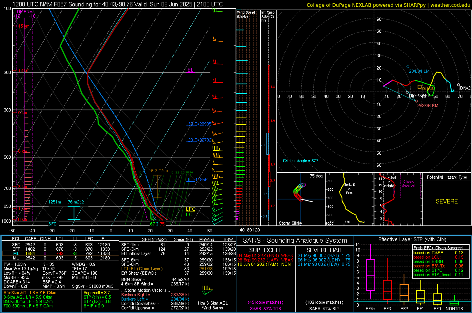This screenshot has height=313, width=472.
Task: Click the 700-500mb LR = 5.7 C/km text
Action: [x=28, y=306]
